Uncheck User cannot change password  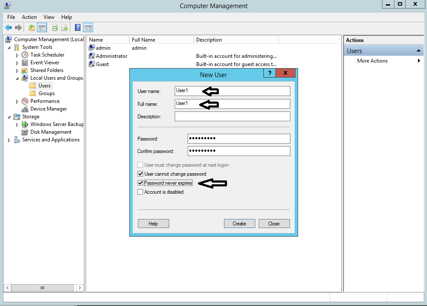[x=140, y=174]
